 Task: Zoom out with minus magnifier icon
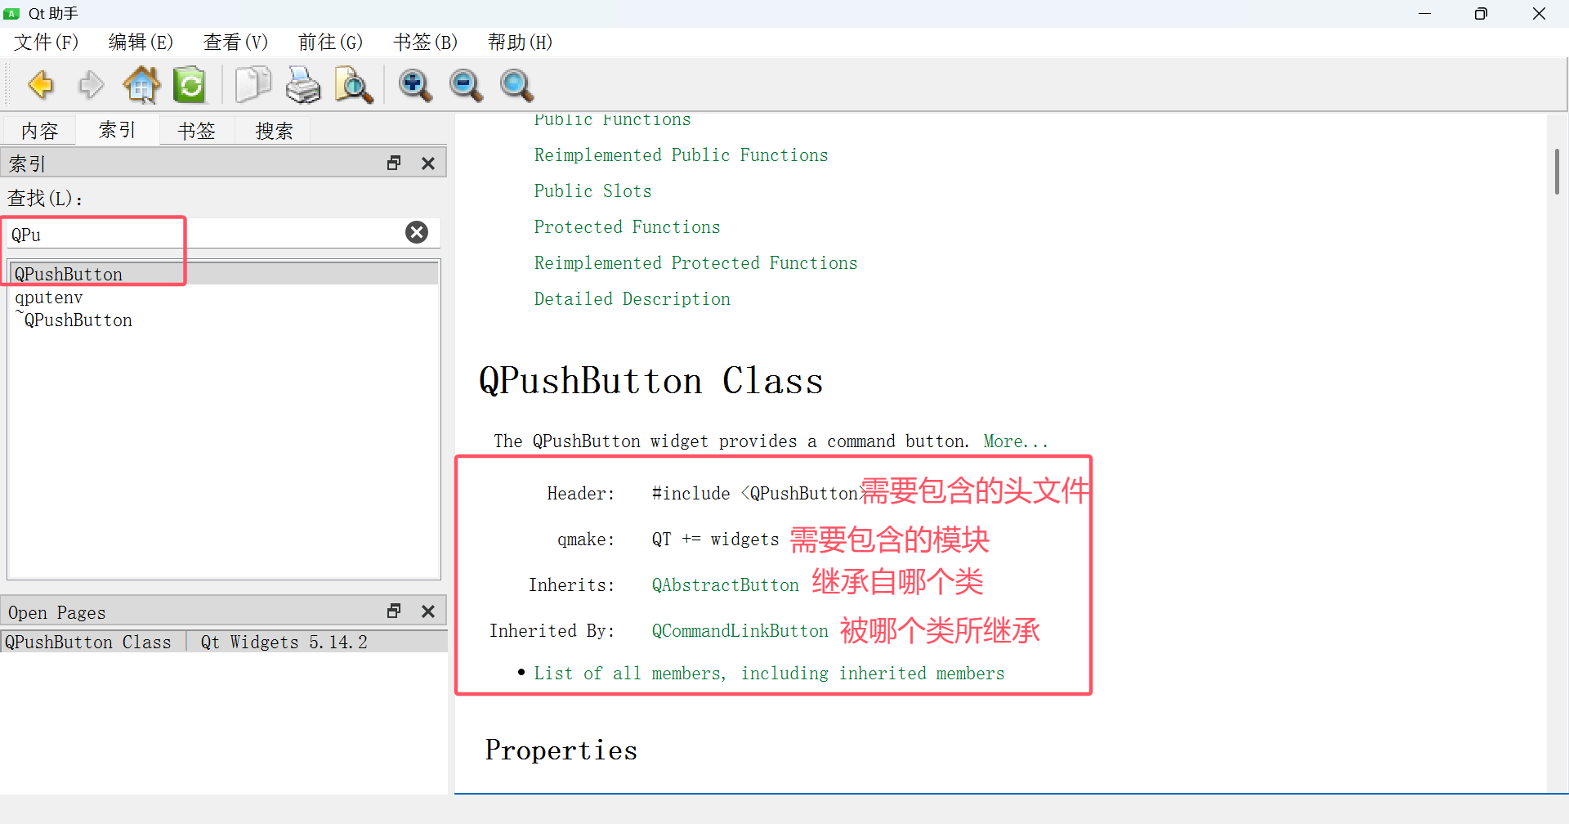tap(466, 85)
